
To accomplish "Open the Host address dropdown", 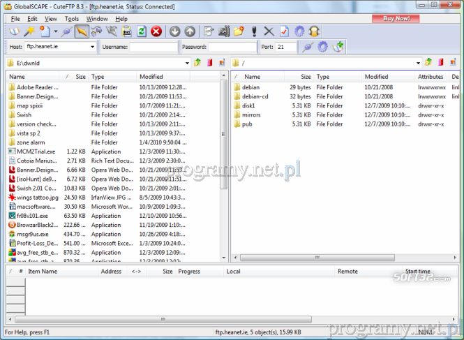I will [93, 47].
